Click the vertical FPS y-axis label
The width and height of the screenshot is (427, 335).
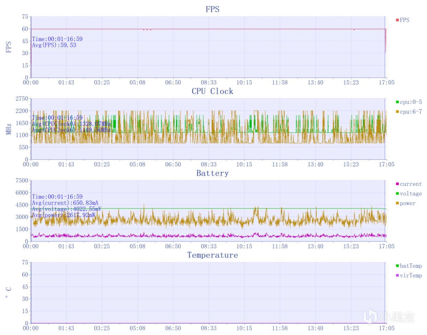pyautogui.click(x=9, y=47)
